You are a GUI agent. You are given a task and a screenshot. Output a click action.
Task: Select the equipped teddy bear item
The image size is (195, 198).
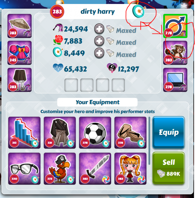click(x=175, y=53)
